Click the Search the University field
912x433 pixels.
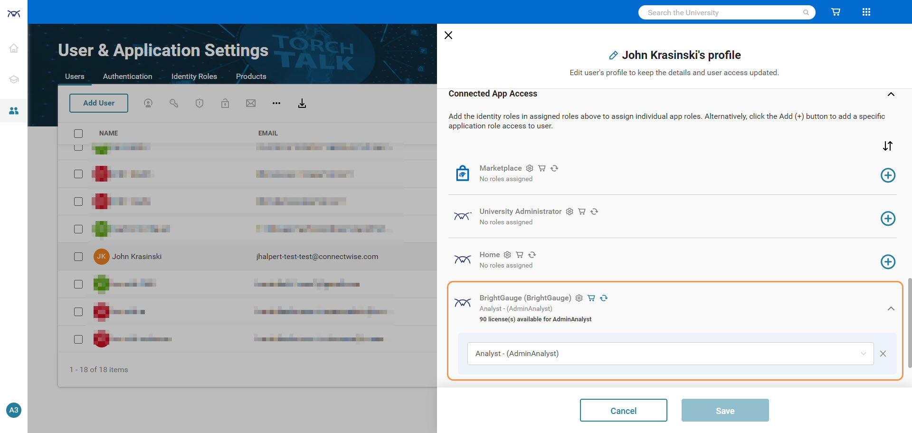click(x=722, y=13)
